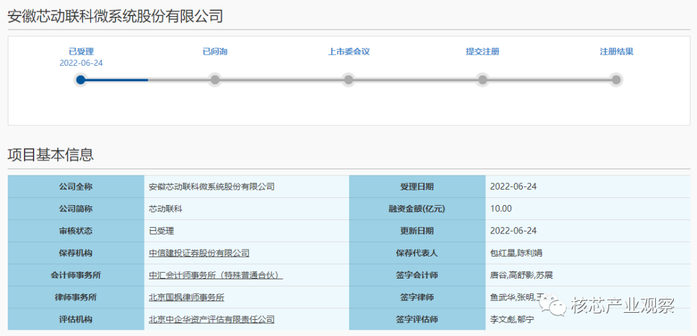Click the 签字会计师 header cell
This screenshot has width=697, height=336.
[x=417, y=275]
